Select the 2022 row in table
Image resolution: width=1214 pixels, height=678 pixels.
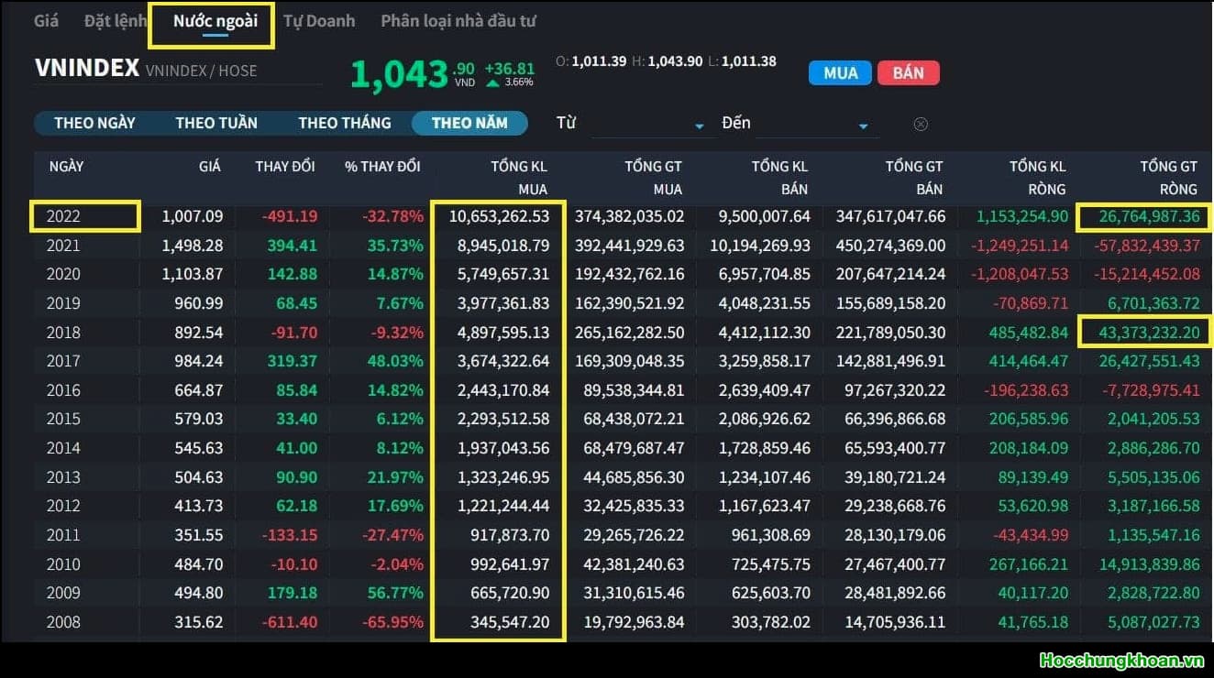click(x=84, y=216)
